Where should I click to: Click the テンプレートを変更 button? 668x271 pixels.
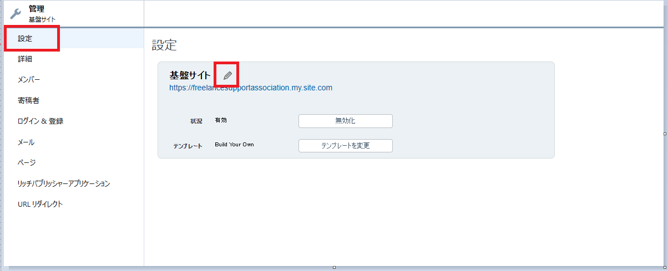pyautogui.click(x=345, y=146)
